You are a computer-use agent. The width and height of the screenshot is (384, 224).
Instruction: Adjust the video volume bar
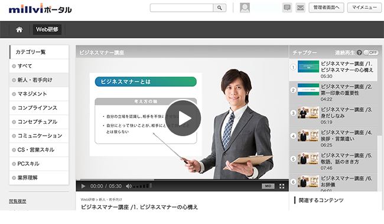coord(142,186)
